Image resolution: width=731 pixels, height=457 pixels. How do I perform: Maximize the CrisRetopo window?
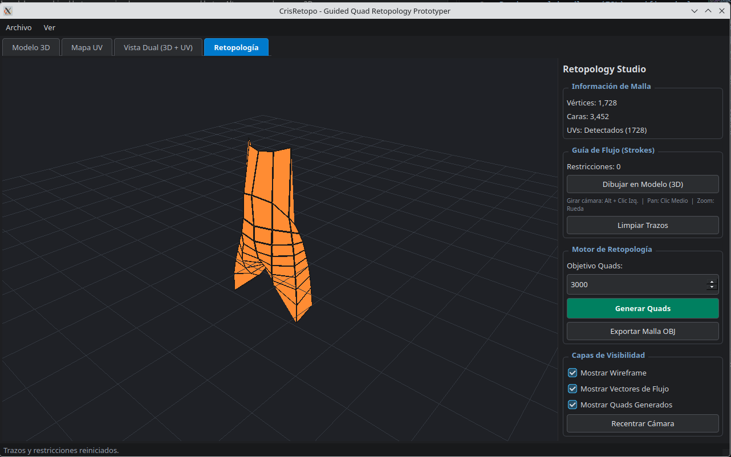[x=708, y=11]
